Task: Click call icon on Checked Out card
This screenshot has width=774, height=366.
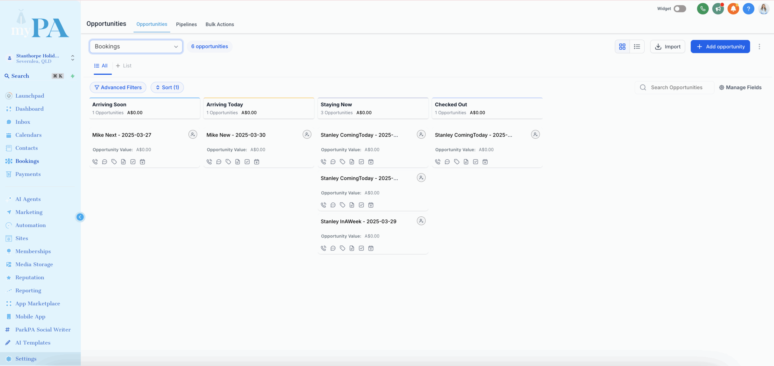Action: (438, 162)
